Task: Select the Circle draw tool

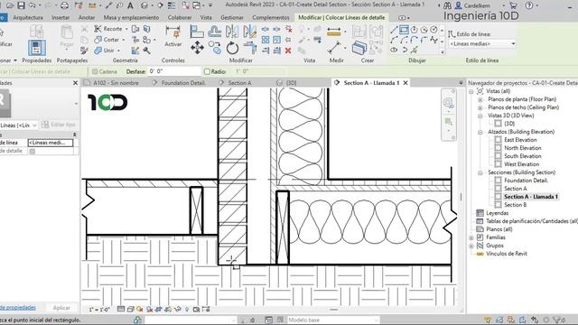Action: (x=433, y=30)
